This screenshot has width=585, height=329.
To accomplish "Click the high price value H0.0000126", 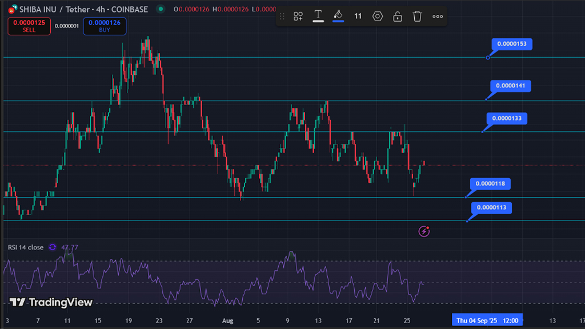I will point(231,9).
